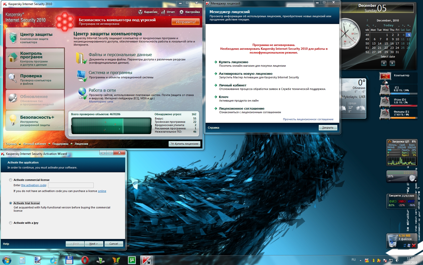Click Справка in license manager footer

213,128
